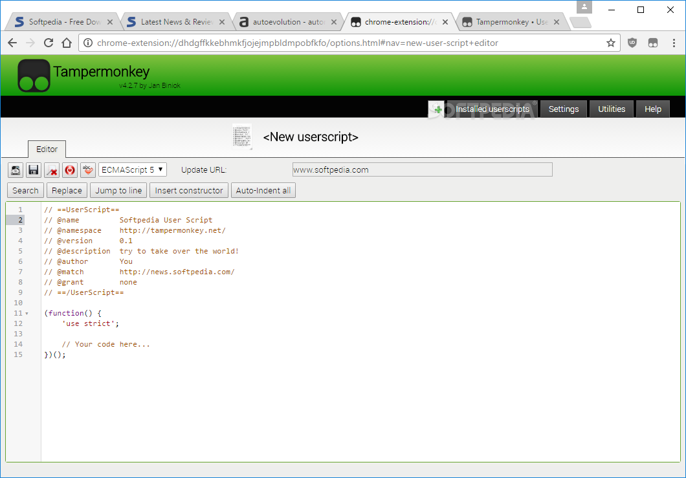686x478 pixels.
Task: Click the new userscript thumbnail icon
Action: click(242, 137)
